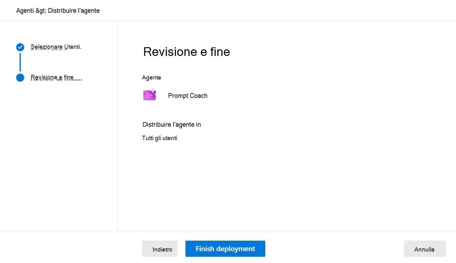Click the Prompt Coach agent icon
Screen dimensions: 456x263
coord(150,95)
